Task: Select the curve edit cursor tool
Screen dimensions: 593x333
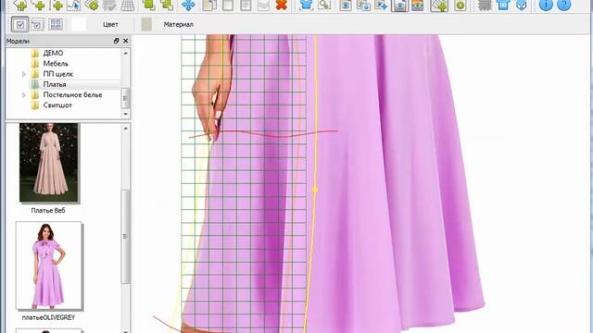Action: click(x=74, y=5)
